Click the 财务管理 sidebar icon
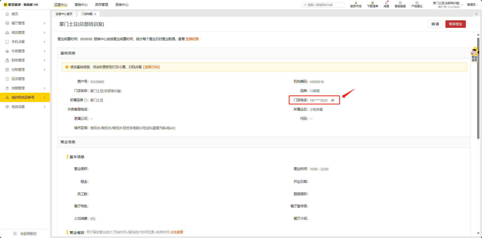482x238 pixels. pos(7,60)
